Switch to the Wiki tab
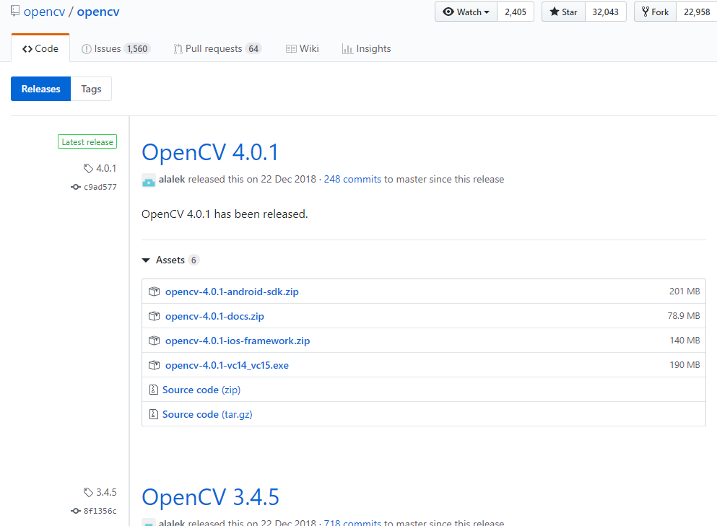717x526 pixels. point(303,48)
